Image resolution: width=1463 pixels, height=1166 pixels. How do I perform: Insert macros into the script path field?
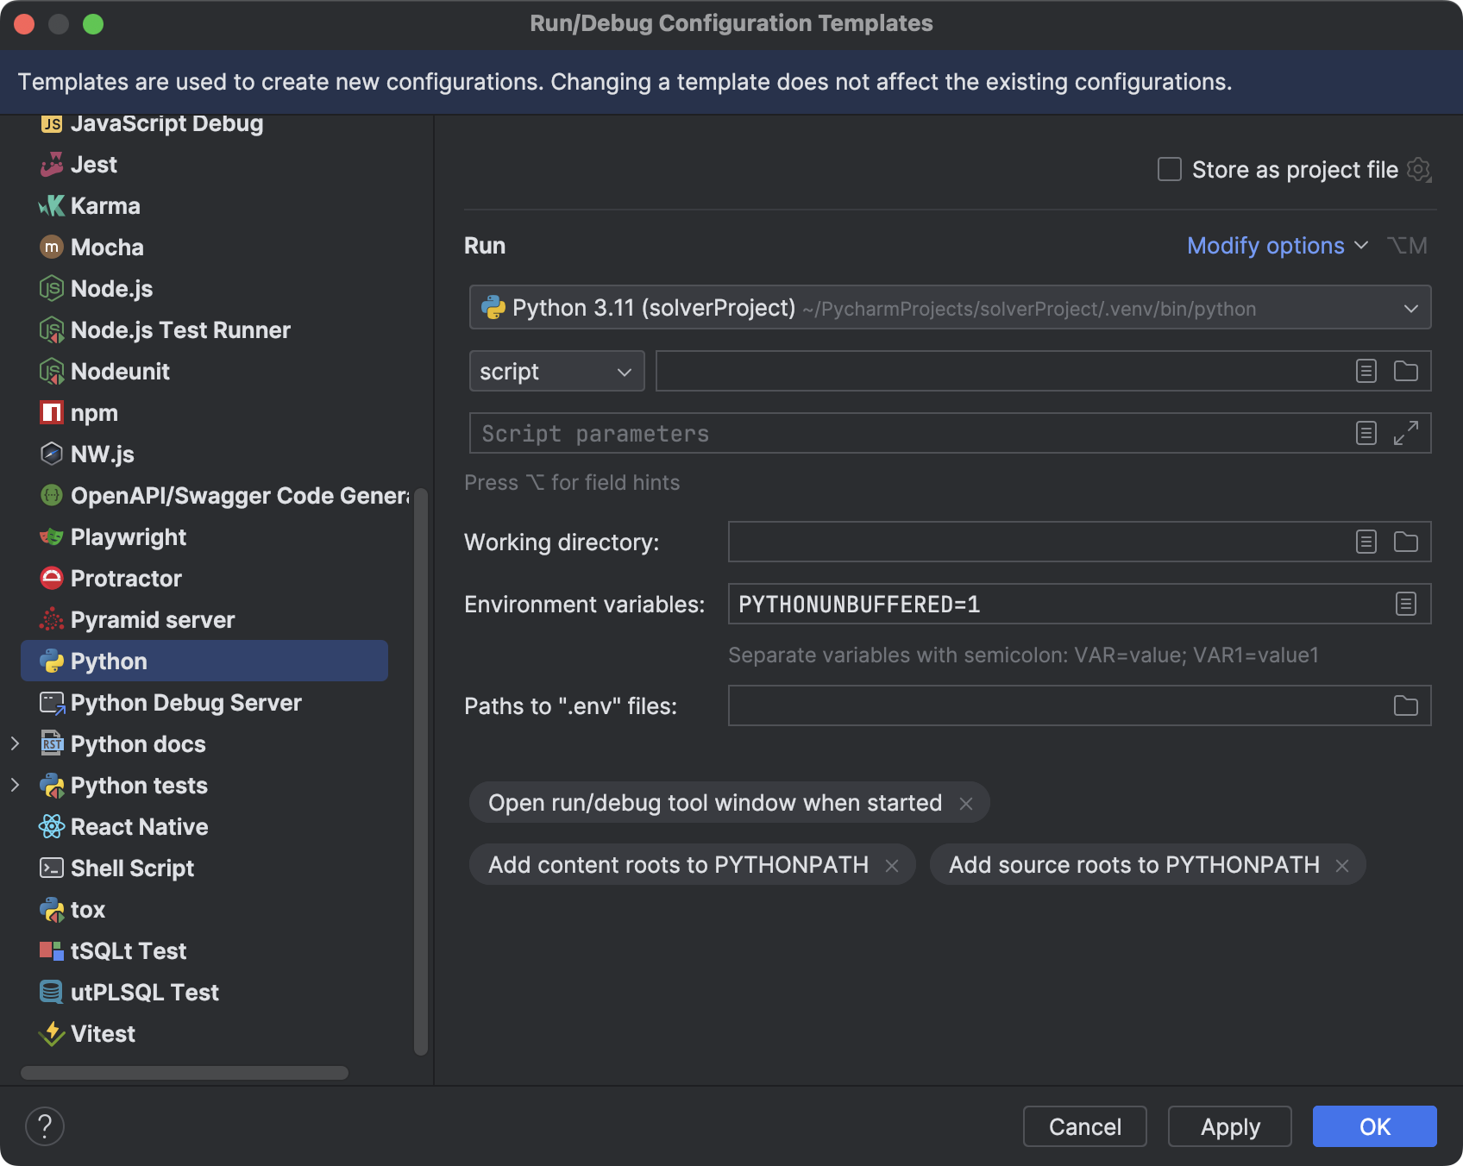[x=1366, y=371]
